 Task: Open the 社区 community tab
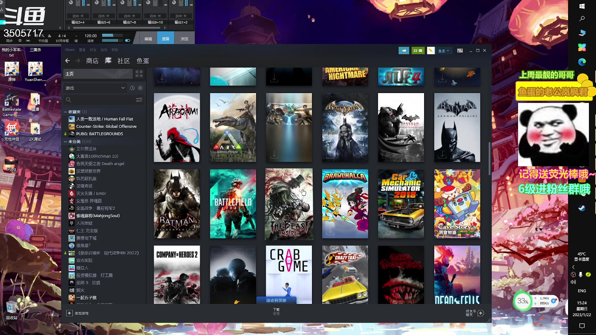(124, 61)
